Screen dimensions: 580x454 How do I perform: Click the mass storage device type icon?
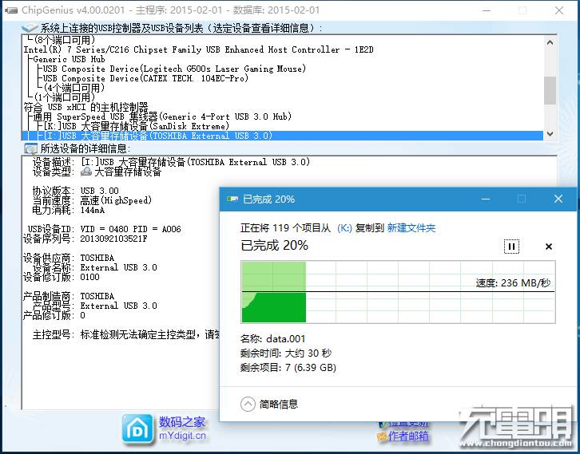(x=86, y=172)
